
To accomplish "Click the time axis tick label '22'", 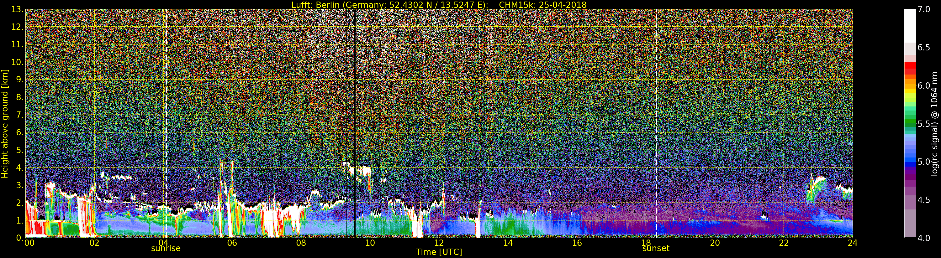I will 784,243.
